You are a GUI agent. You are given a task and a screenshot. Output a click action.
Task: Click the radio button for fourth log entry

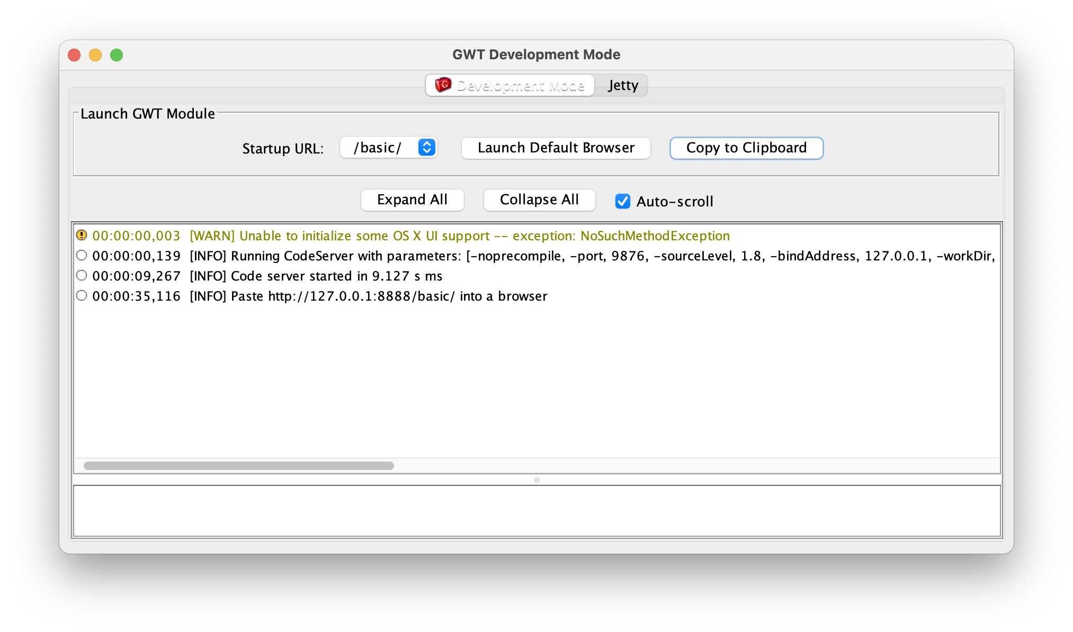tap(82, 295)
